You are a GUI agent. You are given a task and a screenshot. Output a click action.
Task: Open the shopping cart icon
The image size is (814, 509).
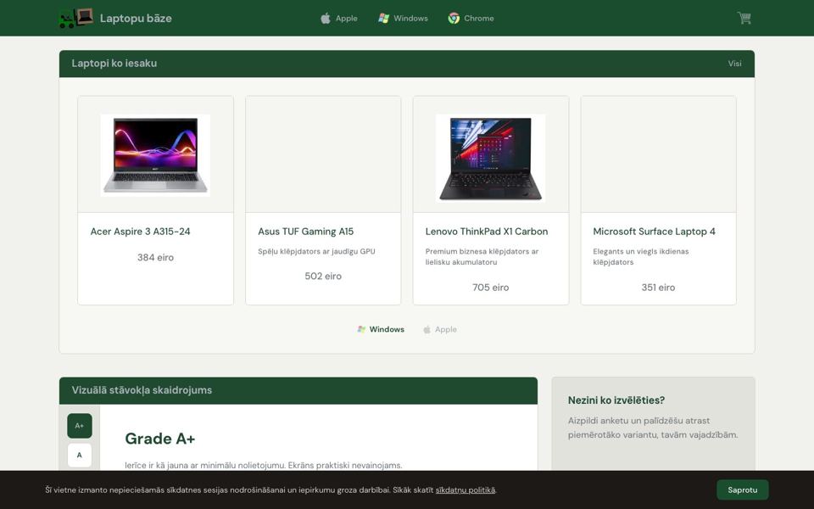pos(744,18)
